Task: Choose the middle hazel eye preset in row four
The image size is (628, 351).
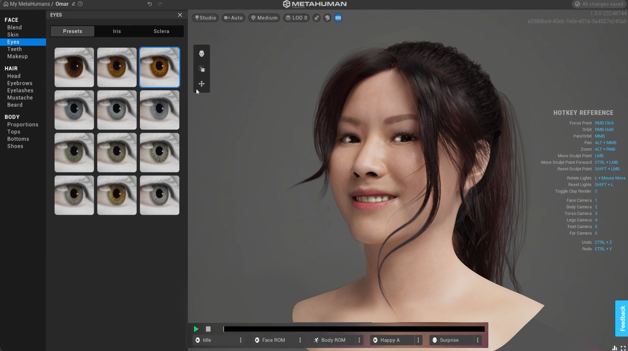Action: pos(117,196)
